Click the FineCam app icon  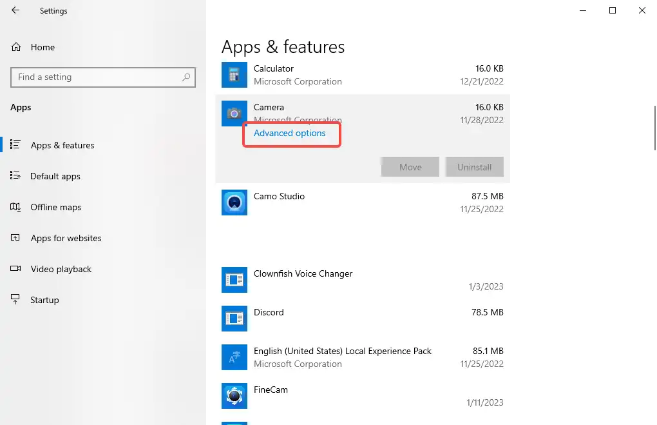tap(234, 395)
